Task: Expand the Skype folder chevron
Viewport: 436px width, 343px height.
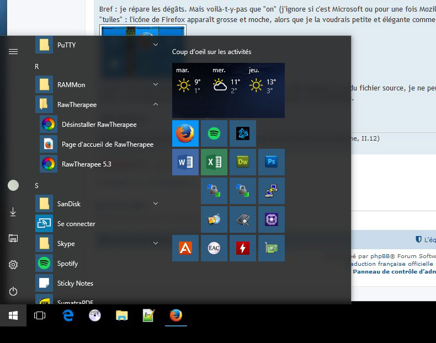Action: [x=156, y=243]
